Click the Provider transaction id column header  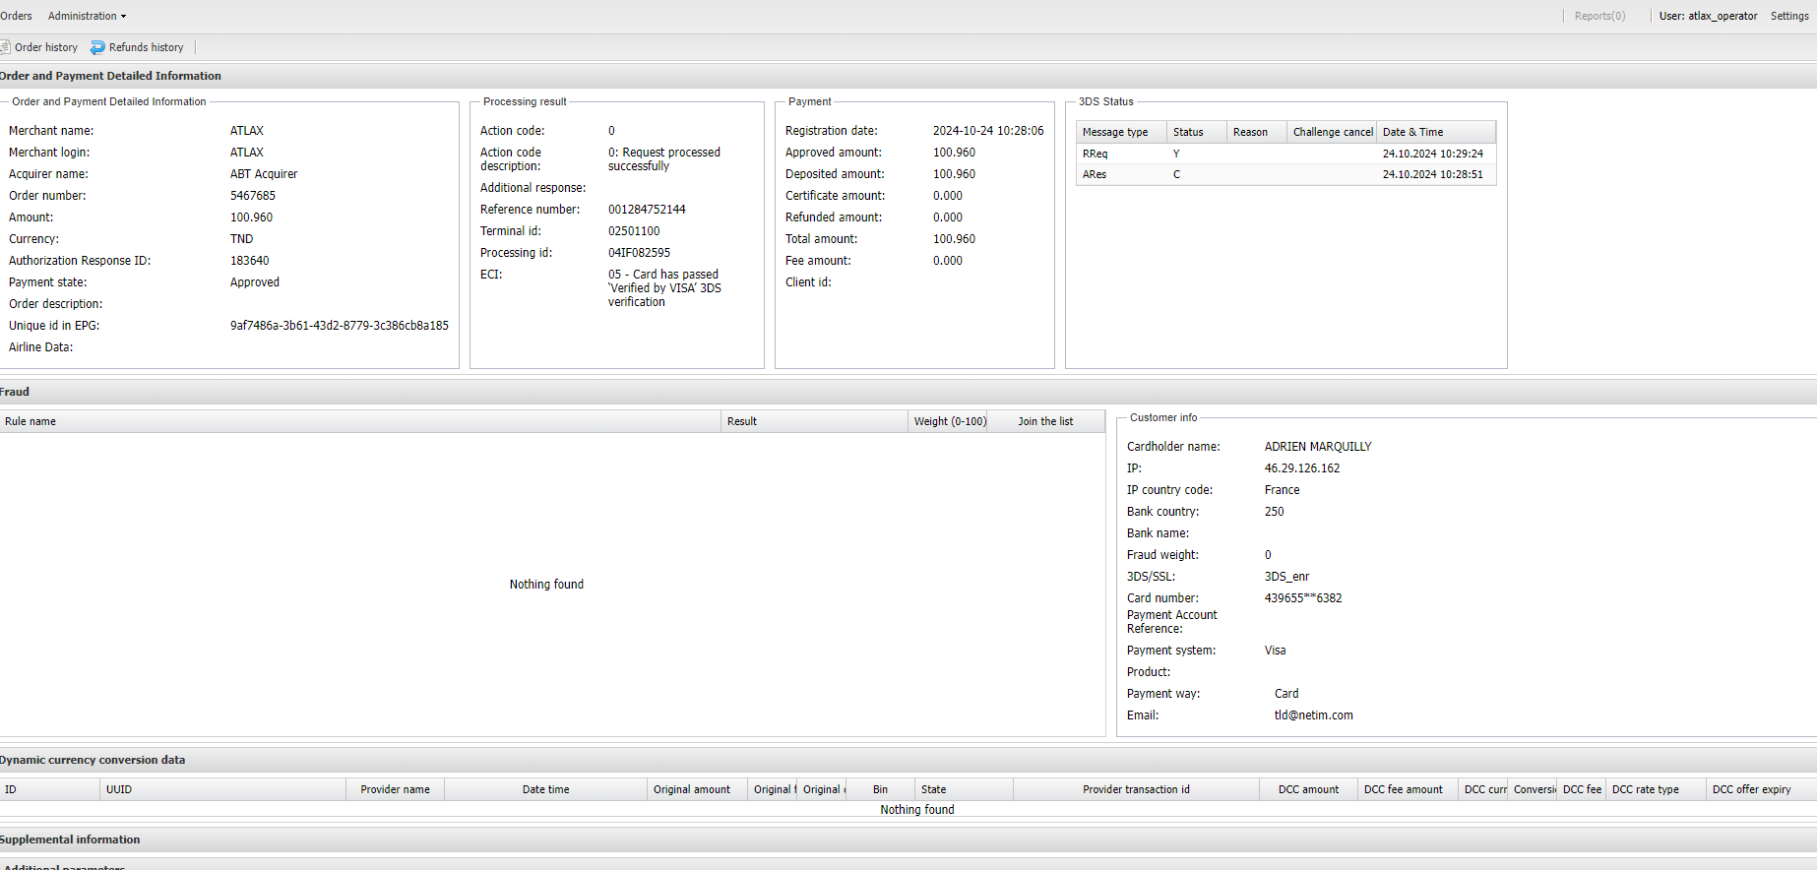tap(1136, 789)
